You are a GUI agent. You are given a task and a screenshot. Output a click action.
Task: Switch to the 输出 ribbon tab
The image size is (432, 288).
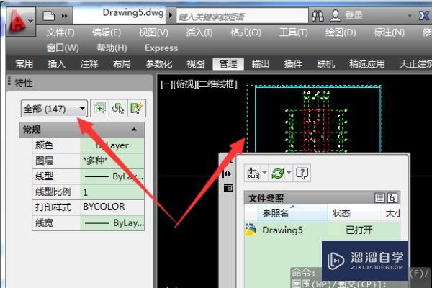coord(261,64)
